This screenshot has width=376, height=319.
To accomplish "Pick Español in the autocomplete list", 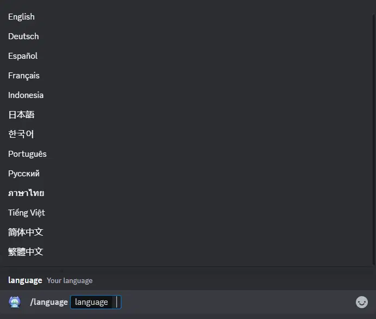I will pos(23,56).
